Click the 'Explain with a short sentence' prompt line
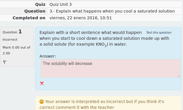 [90, 32]
